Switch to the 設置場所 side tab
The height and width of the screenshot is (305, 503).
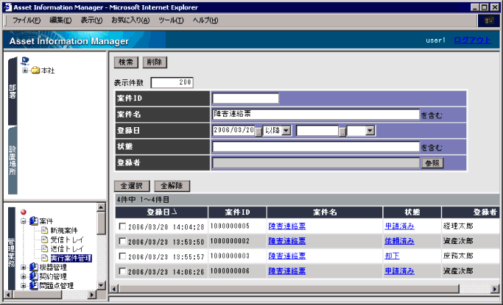pyautogui.click(x=13, y=160)
